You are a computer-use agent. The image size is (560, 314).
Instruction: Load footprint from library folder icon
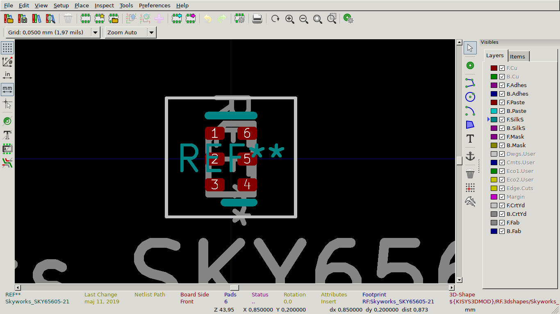point(114,18)
